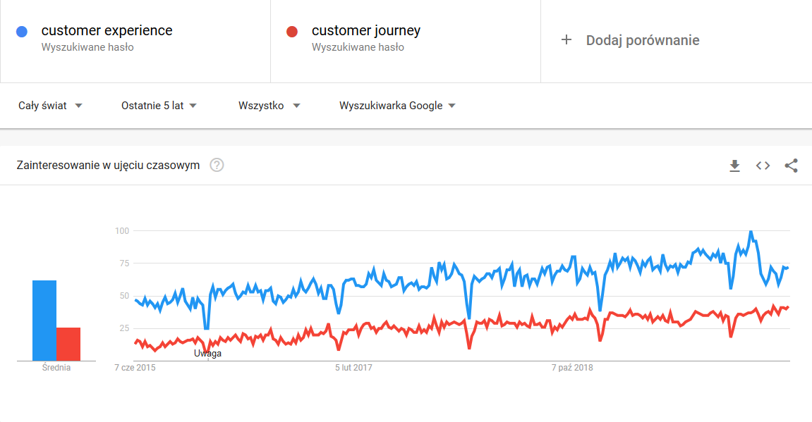
Task: Open the Cały świat region dropdown
Action: point(49,105)
